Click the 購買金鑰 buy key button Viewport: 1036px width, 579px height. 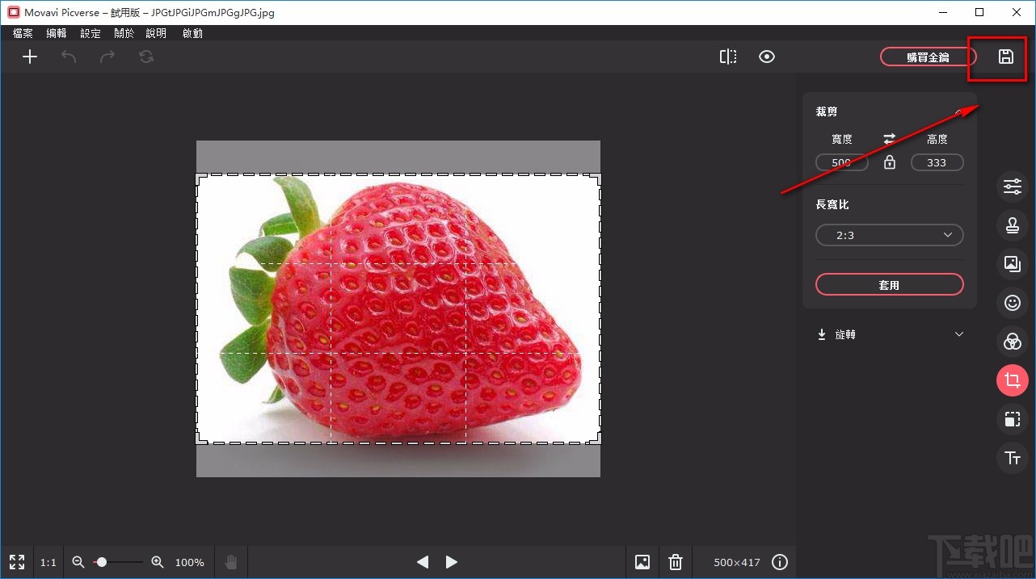928,57
